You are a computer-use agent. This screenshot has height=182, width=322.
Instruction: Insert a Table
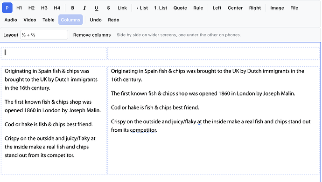click(x=49, y=20)
